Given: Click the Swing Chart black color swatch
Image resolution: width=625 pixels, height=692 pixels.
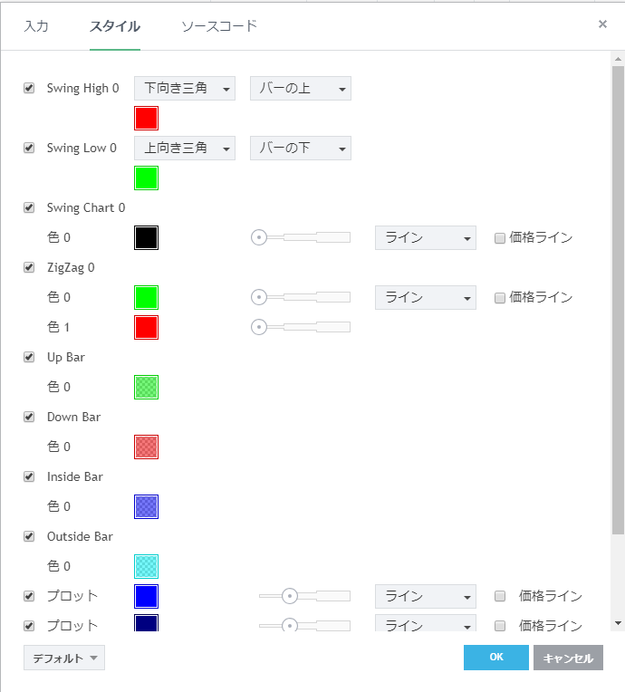Looking at the screenshot, I should (x=146, y=238).
